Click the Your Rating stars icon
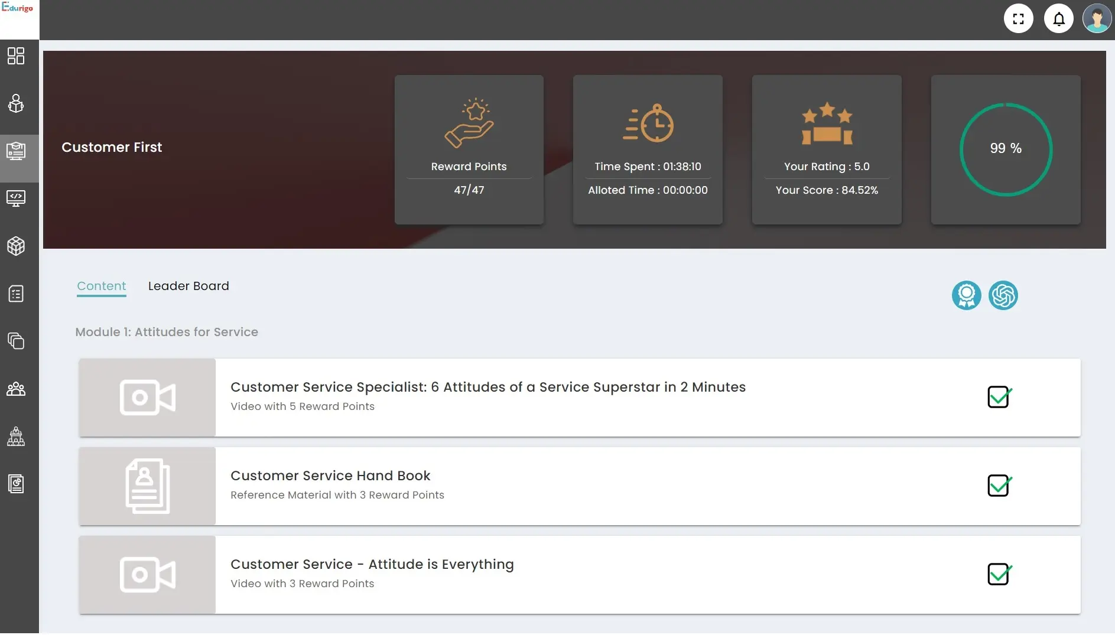 pos(827,123)
